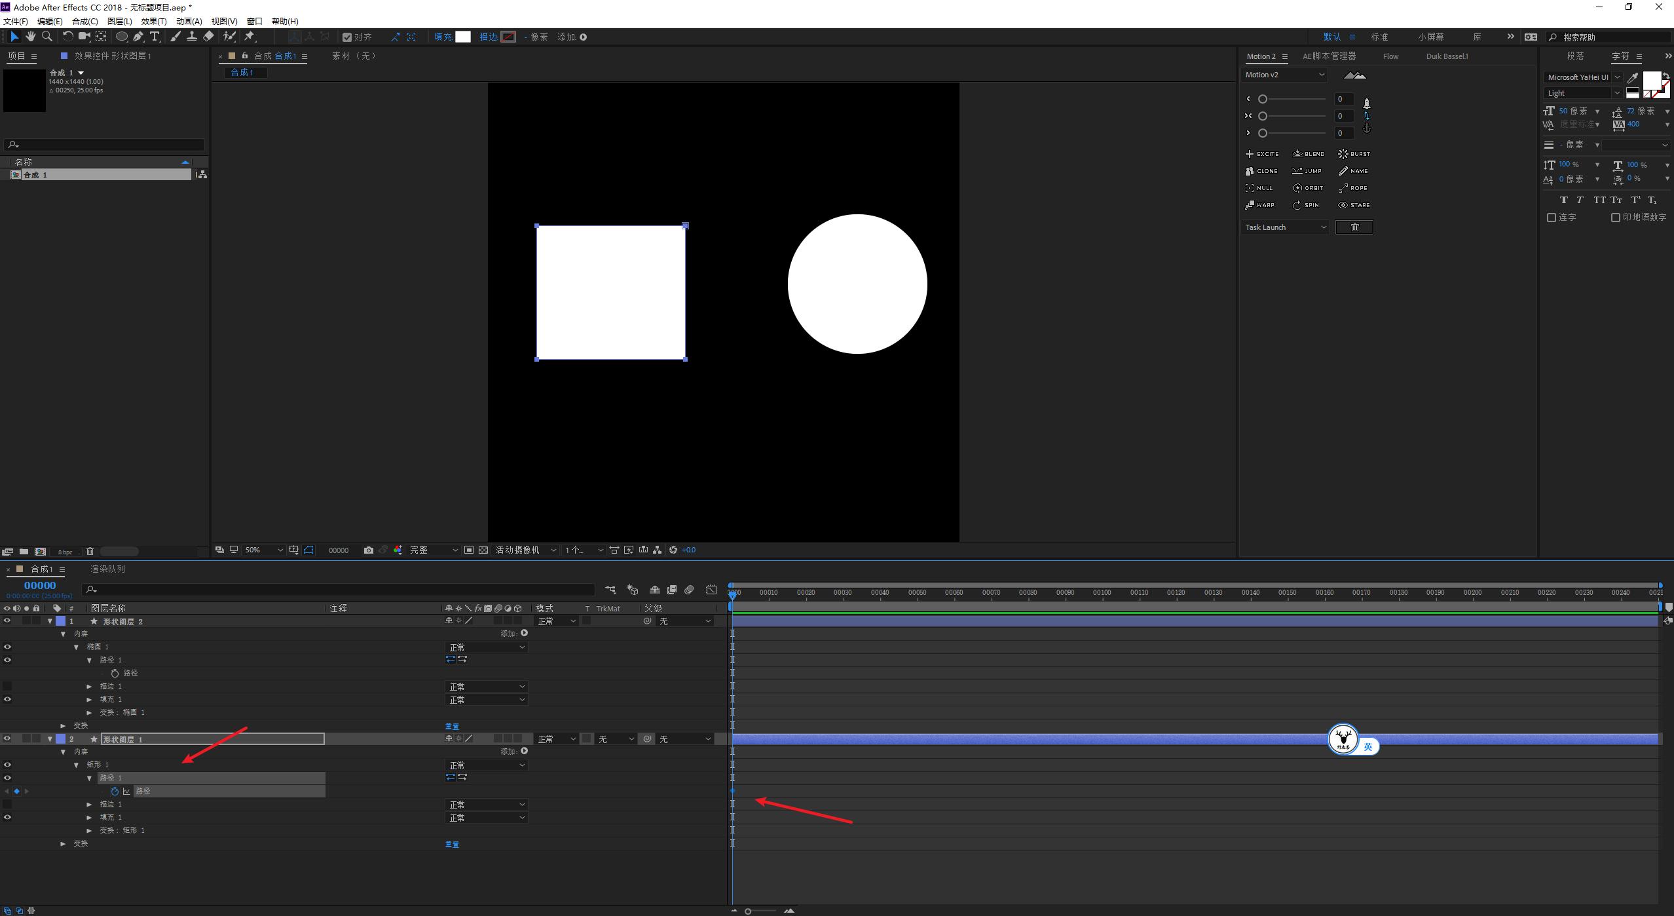The width and height of the screenshot is (1674, 916).
Task: Click Motion 2 ORBIT tool
Action: tap(1308, 188)
